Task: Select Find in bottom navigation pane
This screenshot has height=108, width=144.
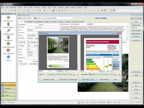Action: coord(9,92)
